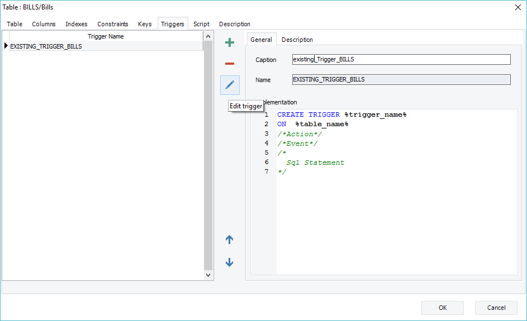This screenshot has width=527, height=321.
Task: Show the Script tab
Action: pyautogui.click(x=201, y=24)
